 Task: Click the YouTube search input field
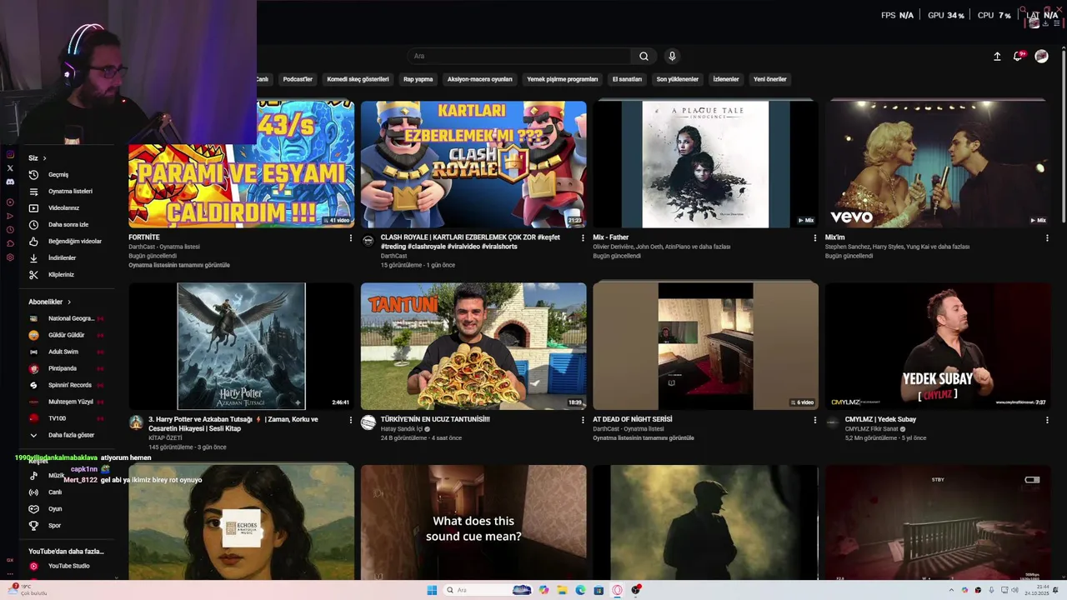pyautogui.click(x=520, y=56)
